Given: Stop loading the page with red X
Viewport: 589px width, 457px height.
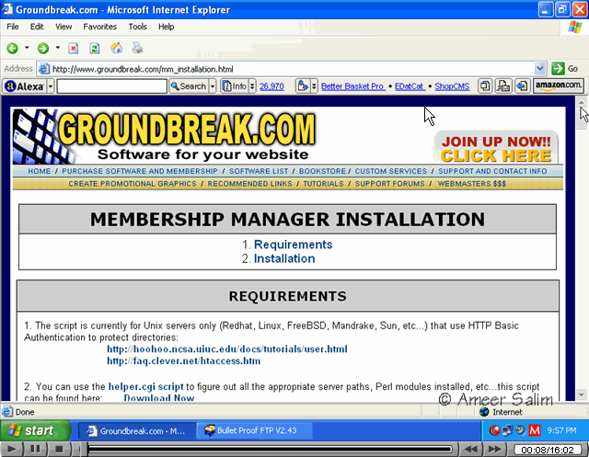Looking at the screenshot, I should (x=74, y=48).
